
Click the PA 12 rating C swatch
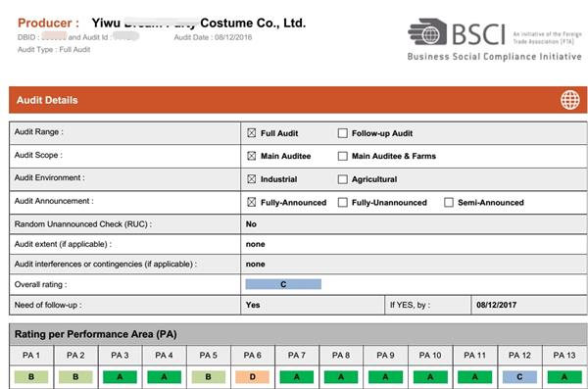(519, 377)
